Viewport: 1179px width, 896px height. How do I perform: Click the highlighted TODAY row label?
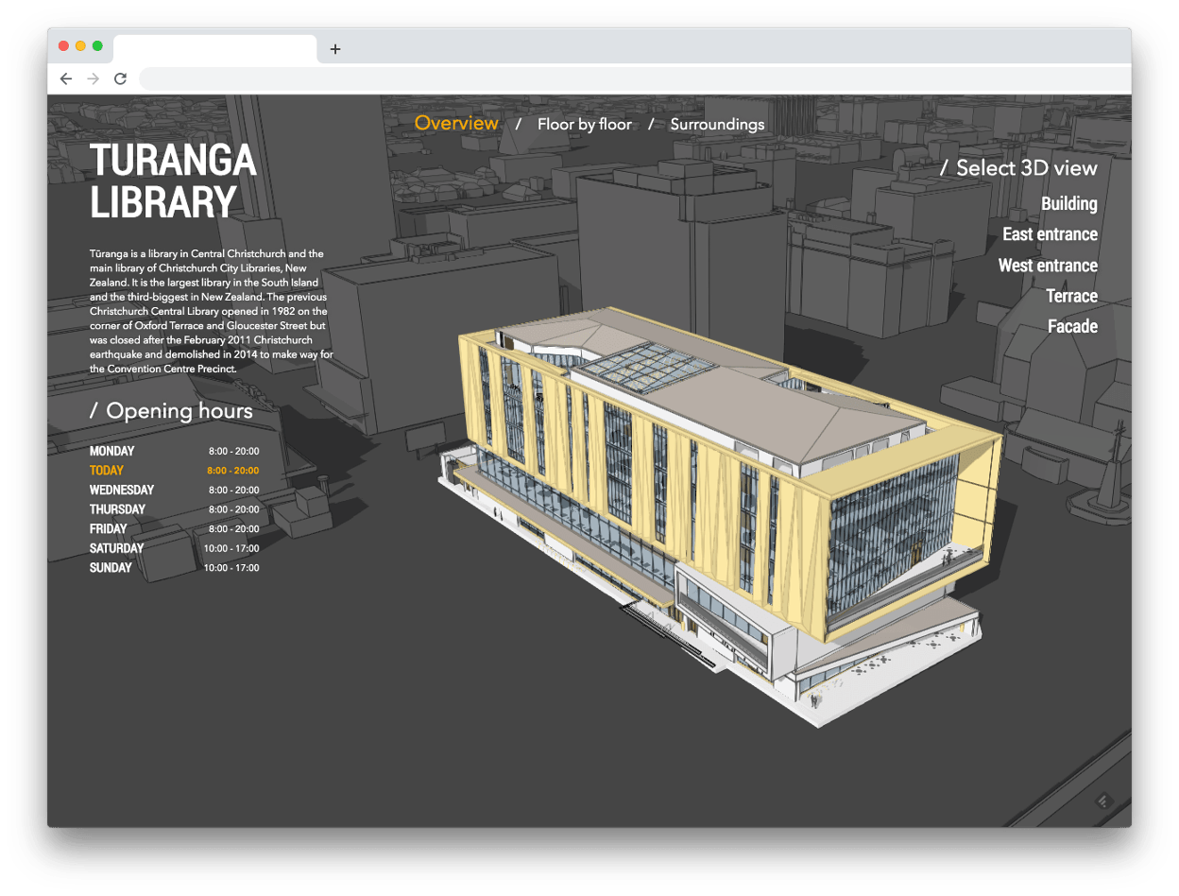107,471
